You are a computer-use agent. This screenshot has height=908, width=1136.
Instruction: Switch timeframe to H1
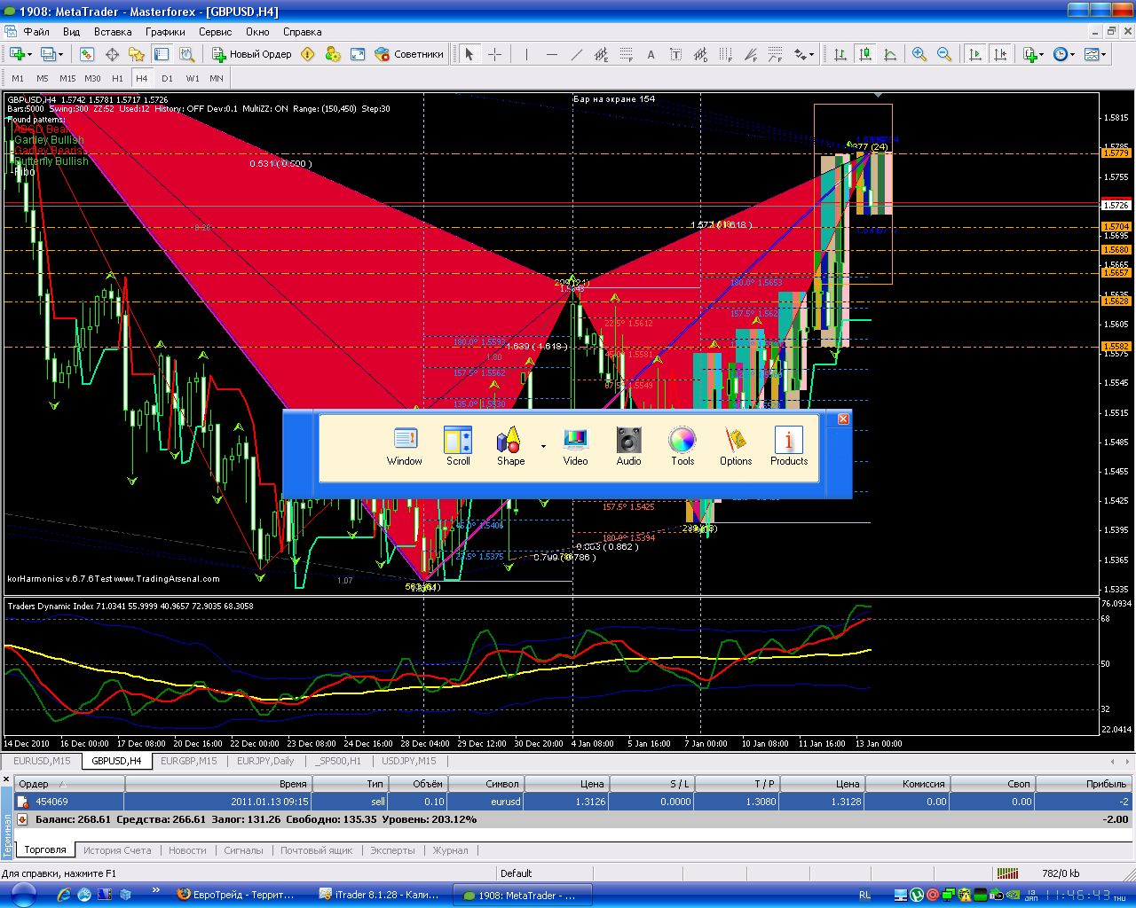[x=117, y=78]
